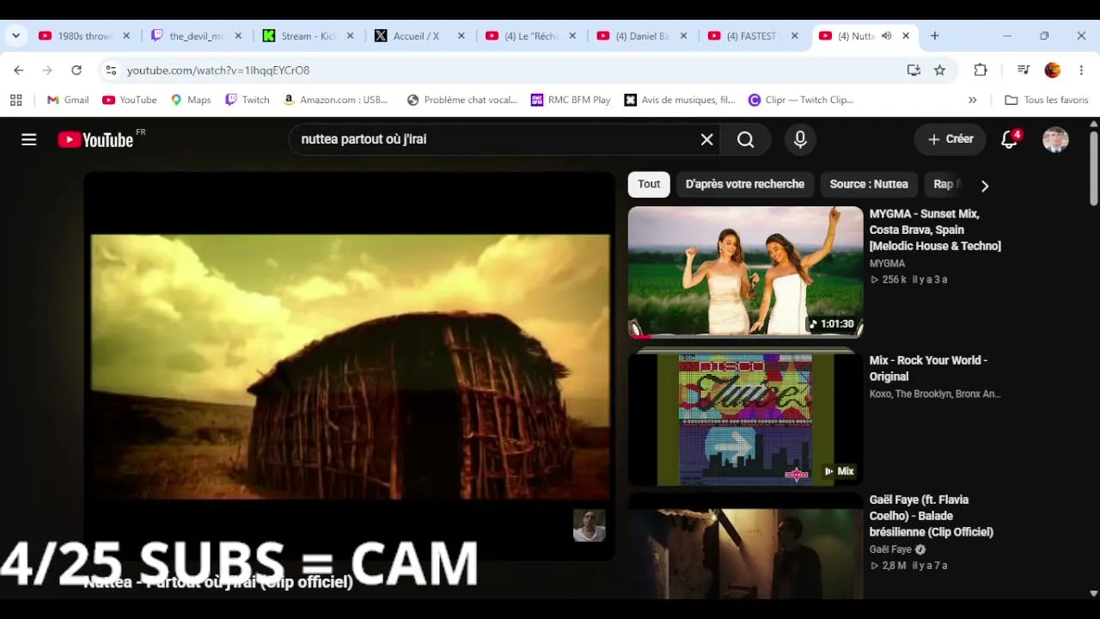
Task: Bookmark this page with the star
Action: coord(940,70)
